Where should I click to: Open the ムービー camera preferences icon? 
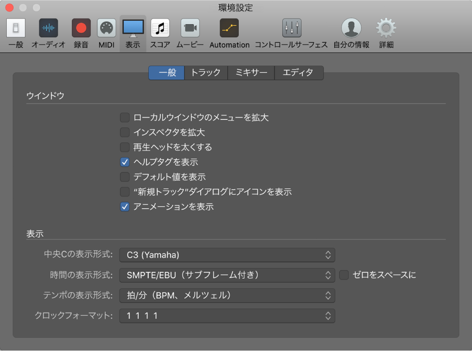190,28
